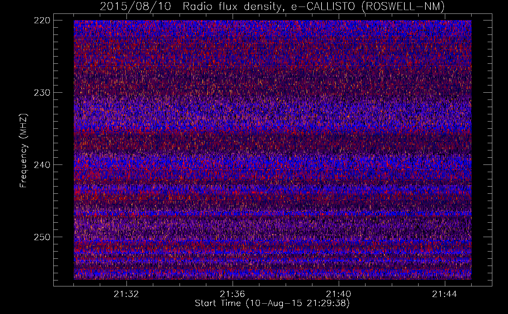Pick the 250 frequency tick label

click(x=42, y=237)
